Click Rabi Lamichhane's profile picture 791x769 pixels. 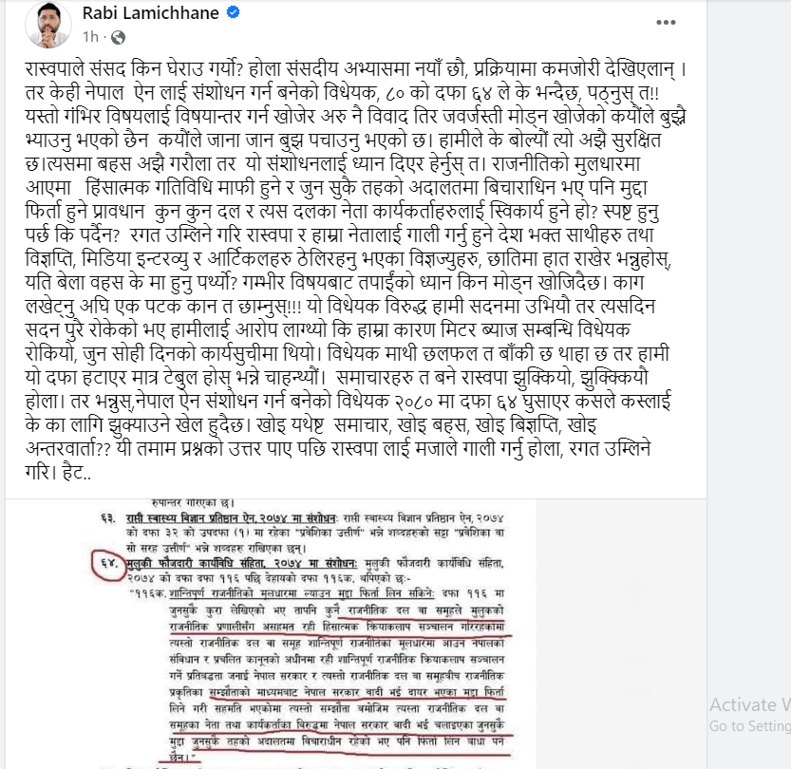(x=48, y=24)
